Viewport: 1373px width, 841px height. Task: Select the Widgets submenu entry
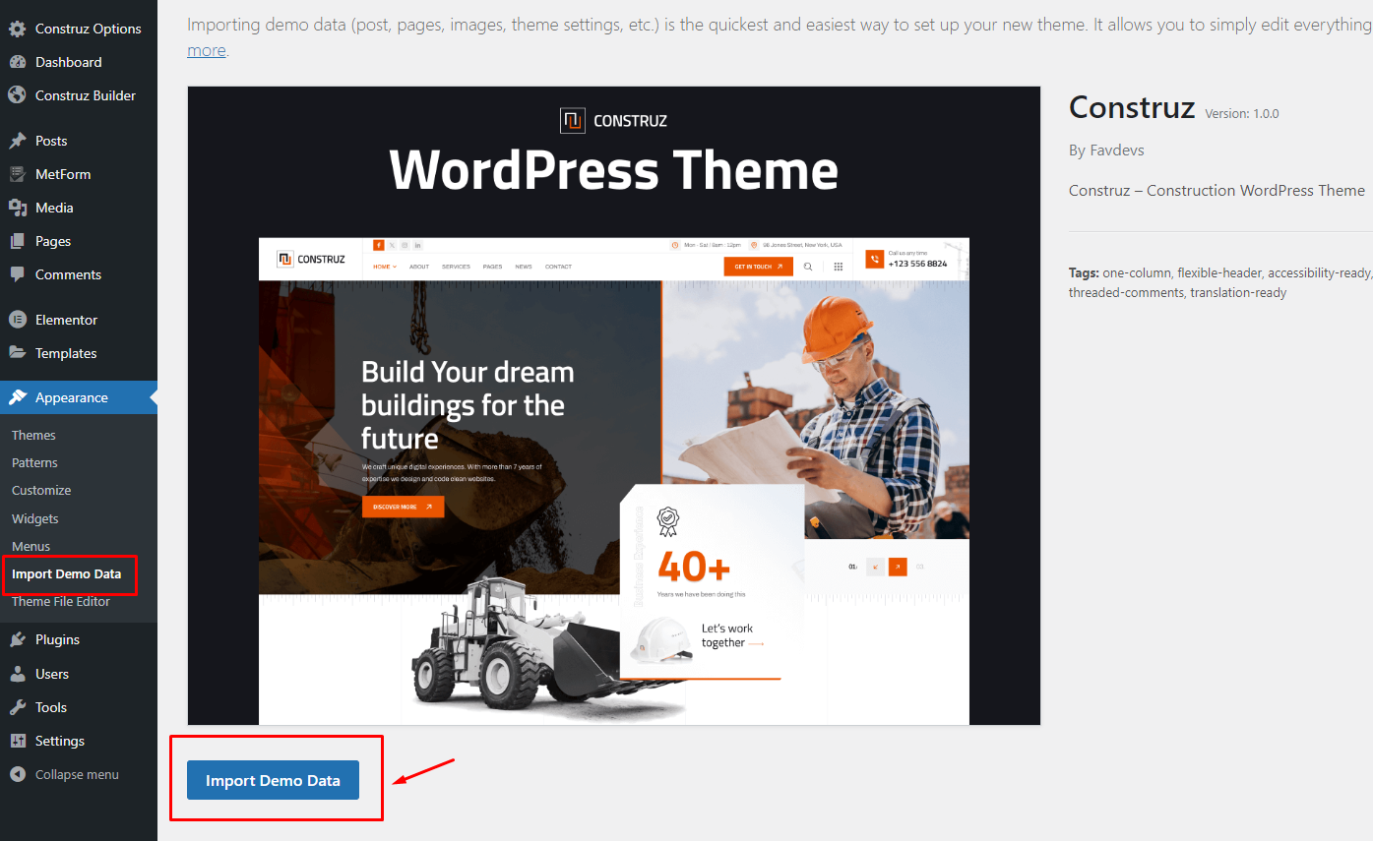pyautogui.click(x=35, y=518)
